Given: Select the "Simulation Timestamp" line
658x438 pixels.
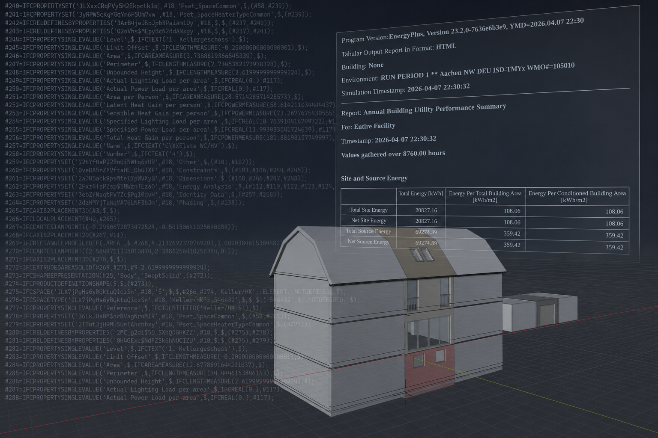Looking at the screenshot, I should pyautogui.click(x=406, y=89).
